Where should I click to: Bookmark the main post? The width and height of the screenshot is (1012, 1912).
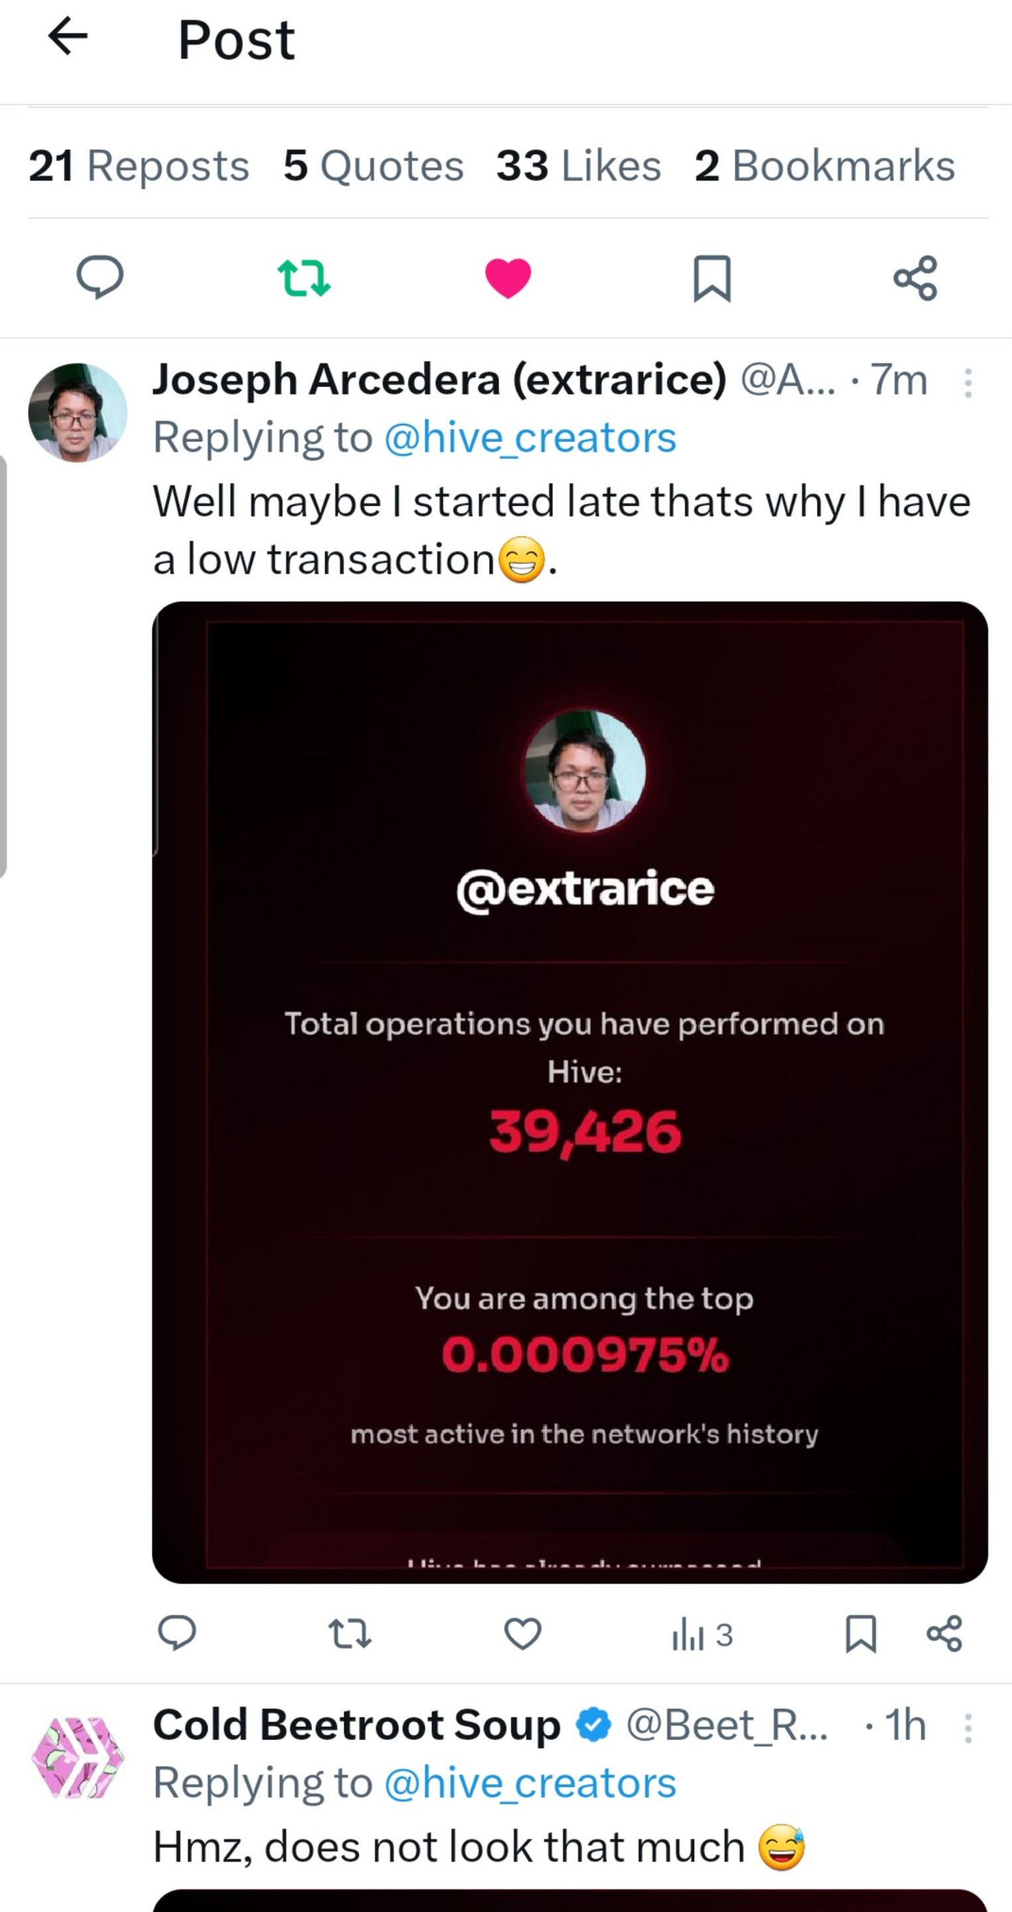point(711,278)
